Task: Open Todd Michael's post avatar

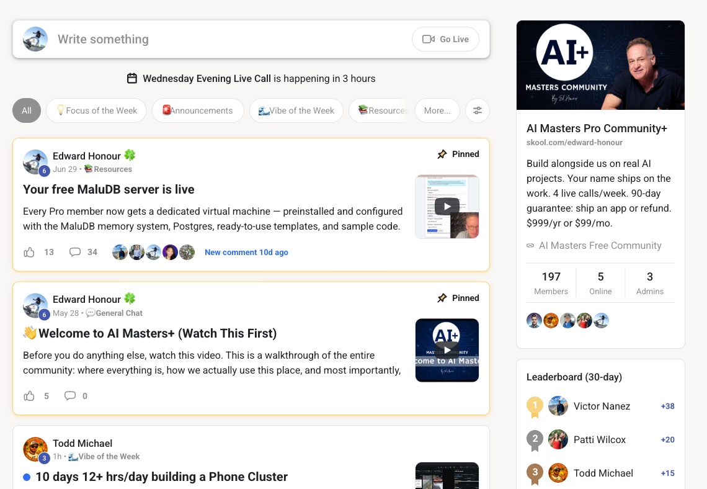Action: click(x=35, y=449)
